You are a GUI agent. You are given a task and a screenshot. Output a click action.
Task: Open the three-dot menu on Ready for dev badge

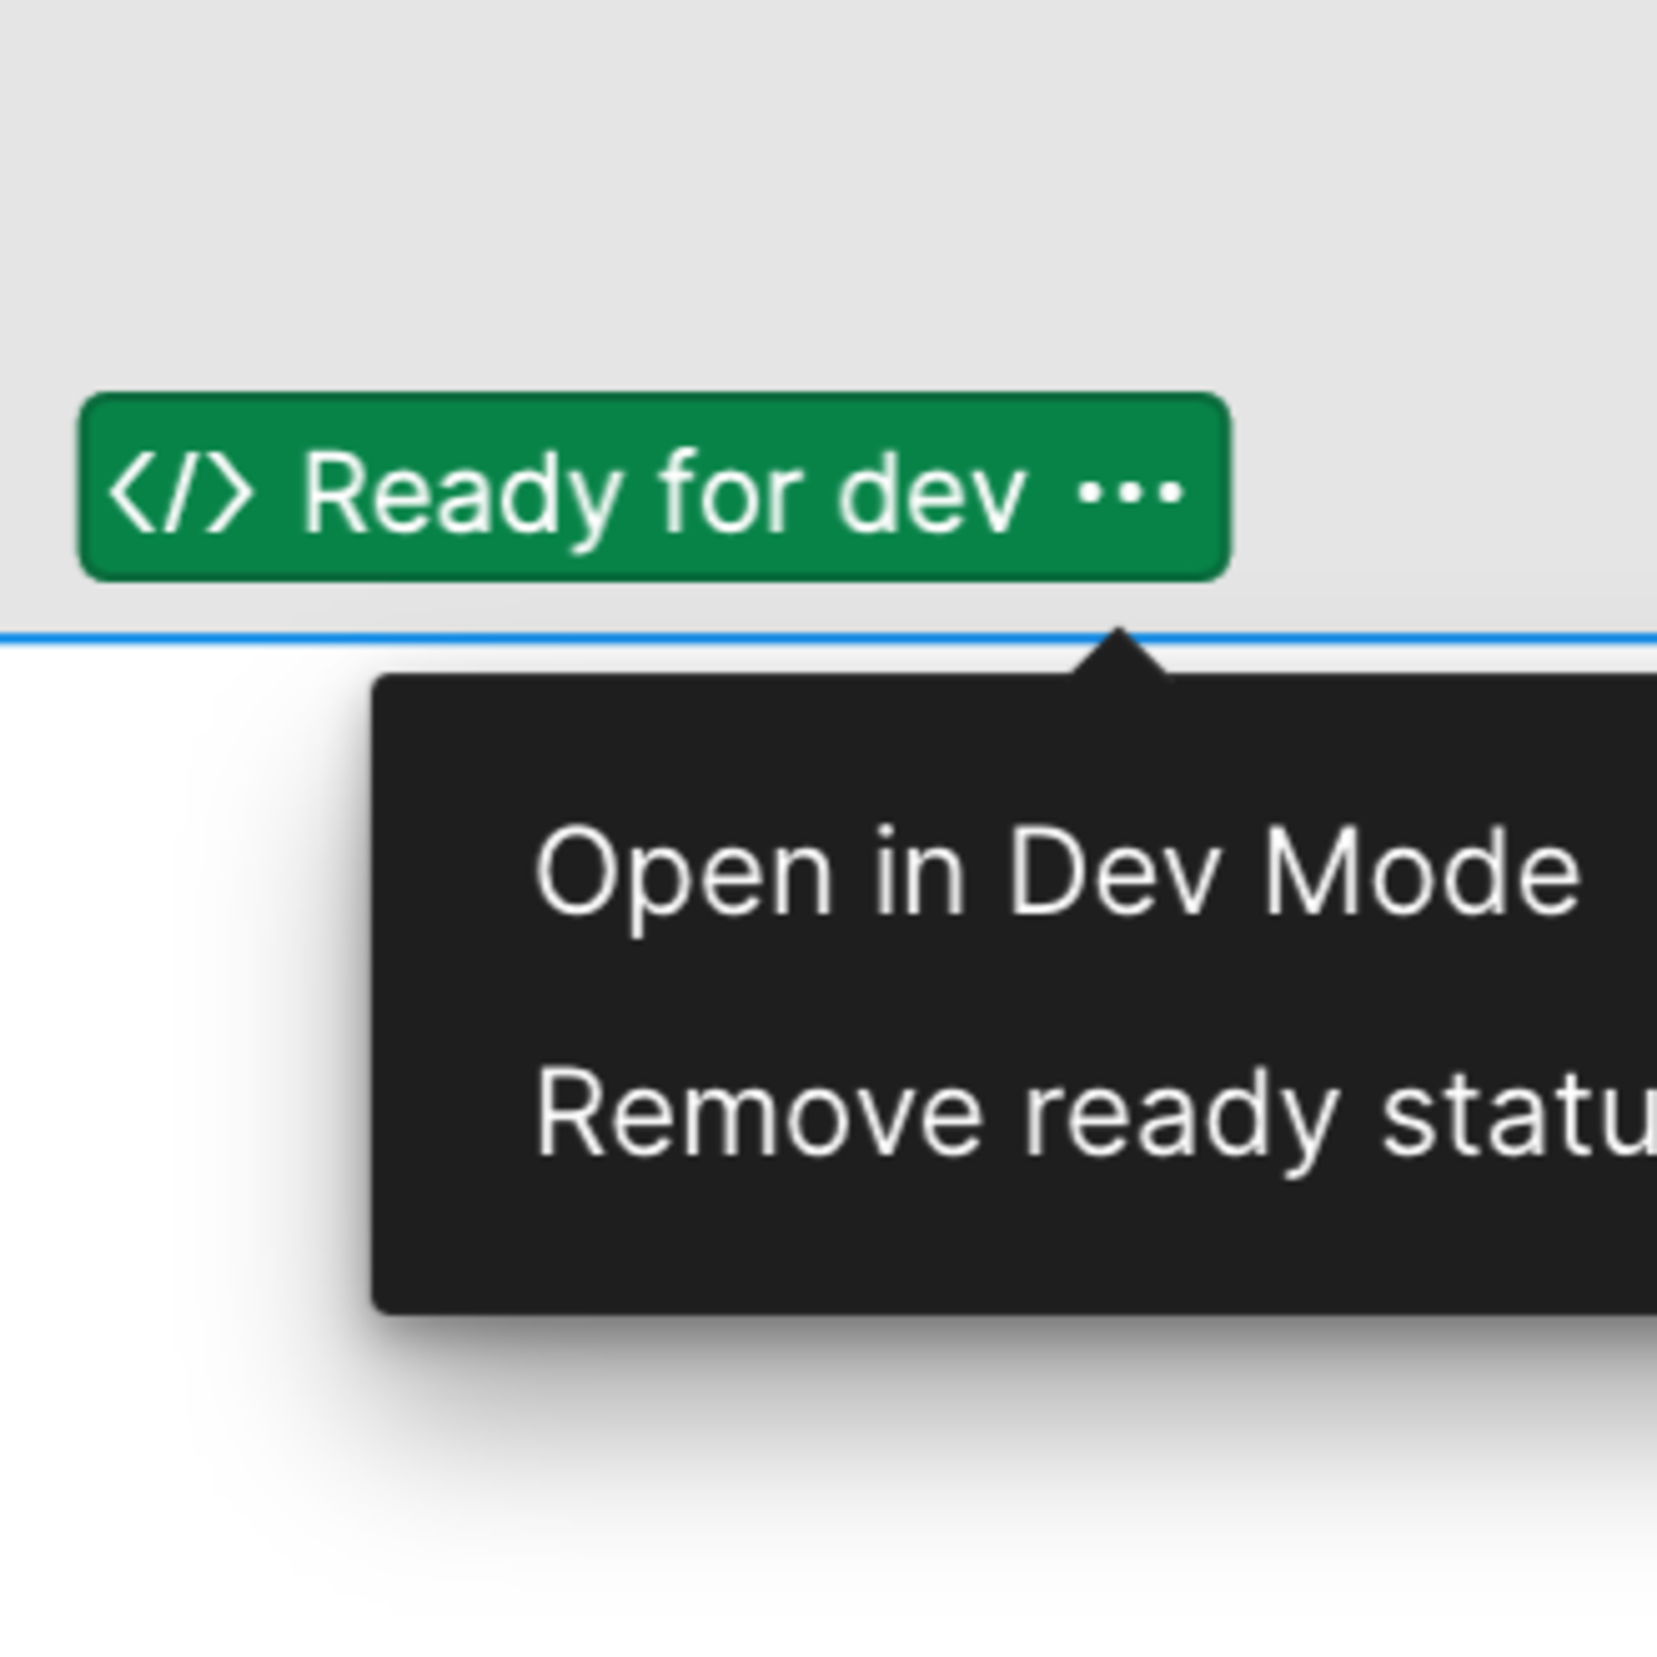[1131, 492]
